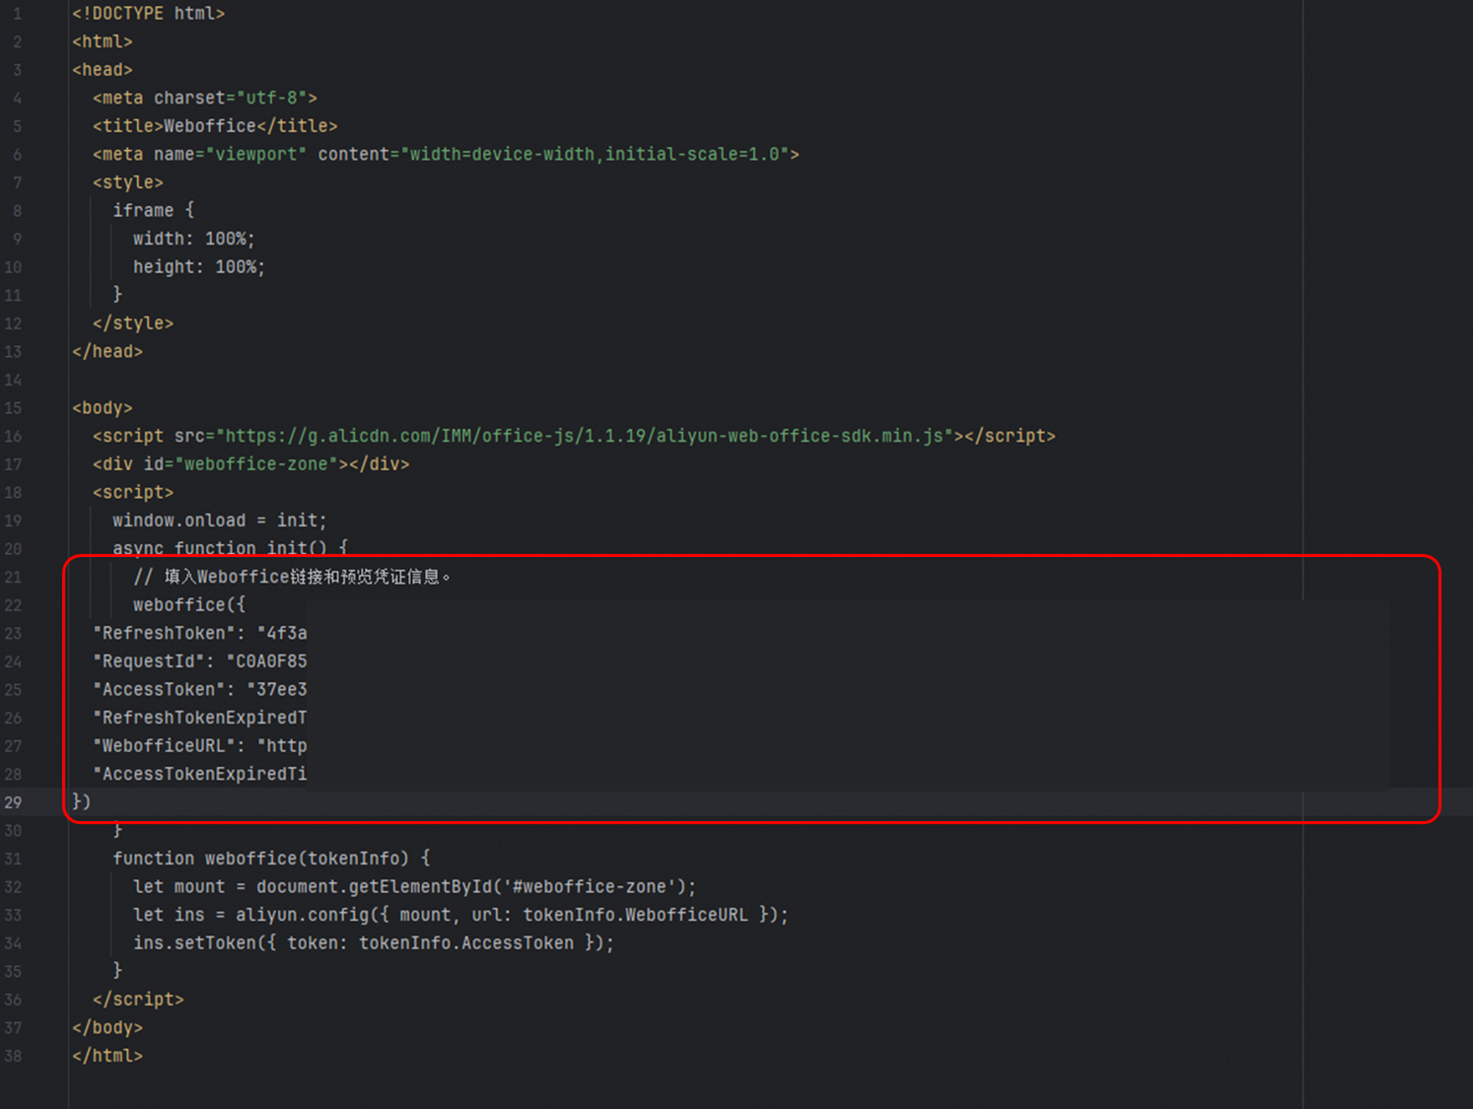Click the 'weboffice({' call line
Viewport: 1473px width, 1109px height.
[189, 604]
